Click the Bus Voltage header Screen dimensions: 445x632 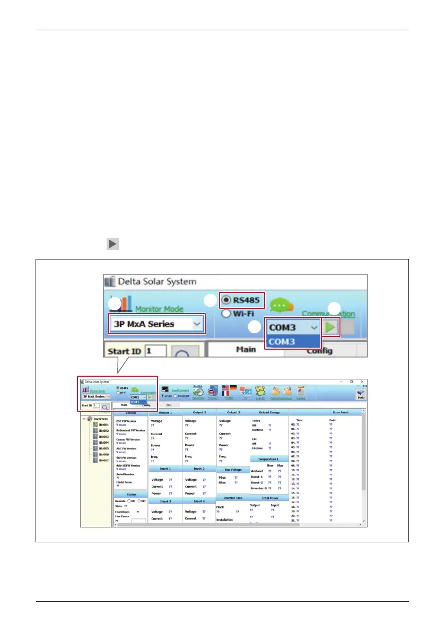click(x=233, y=470)
